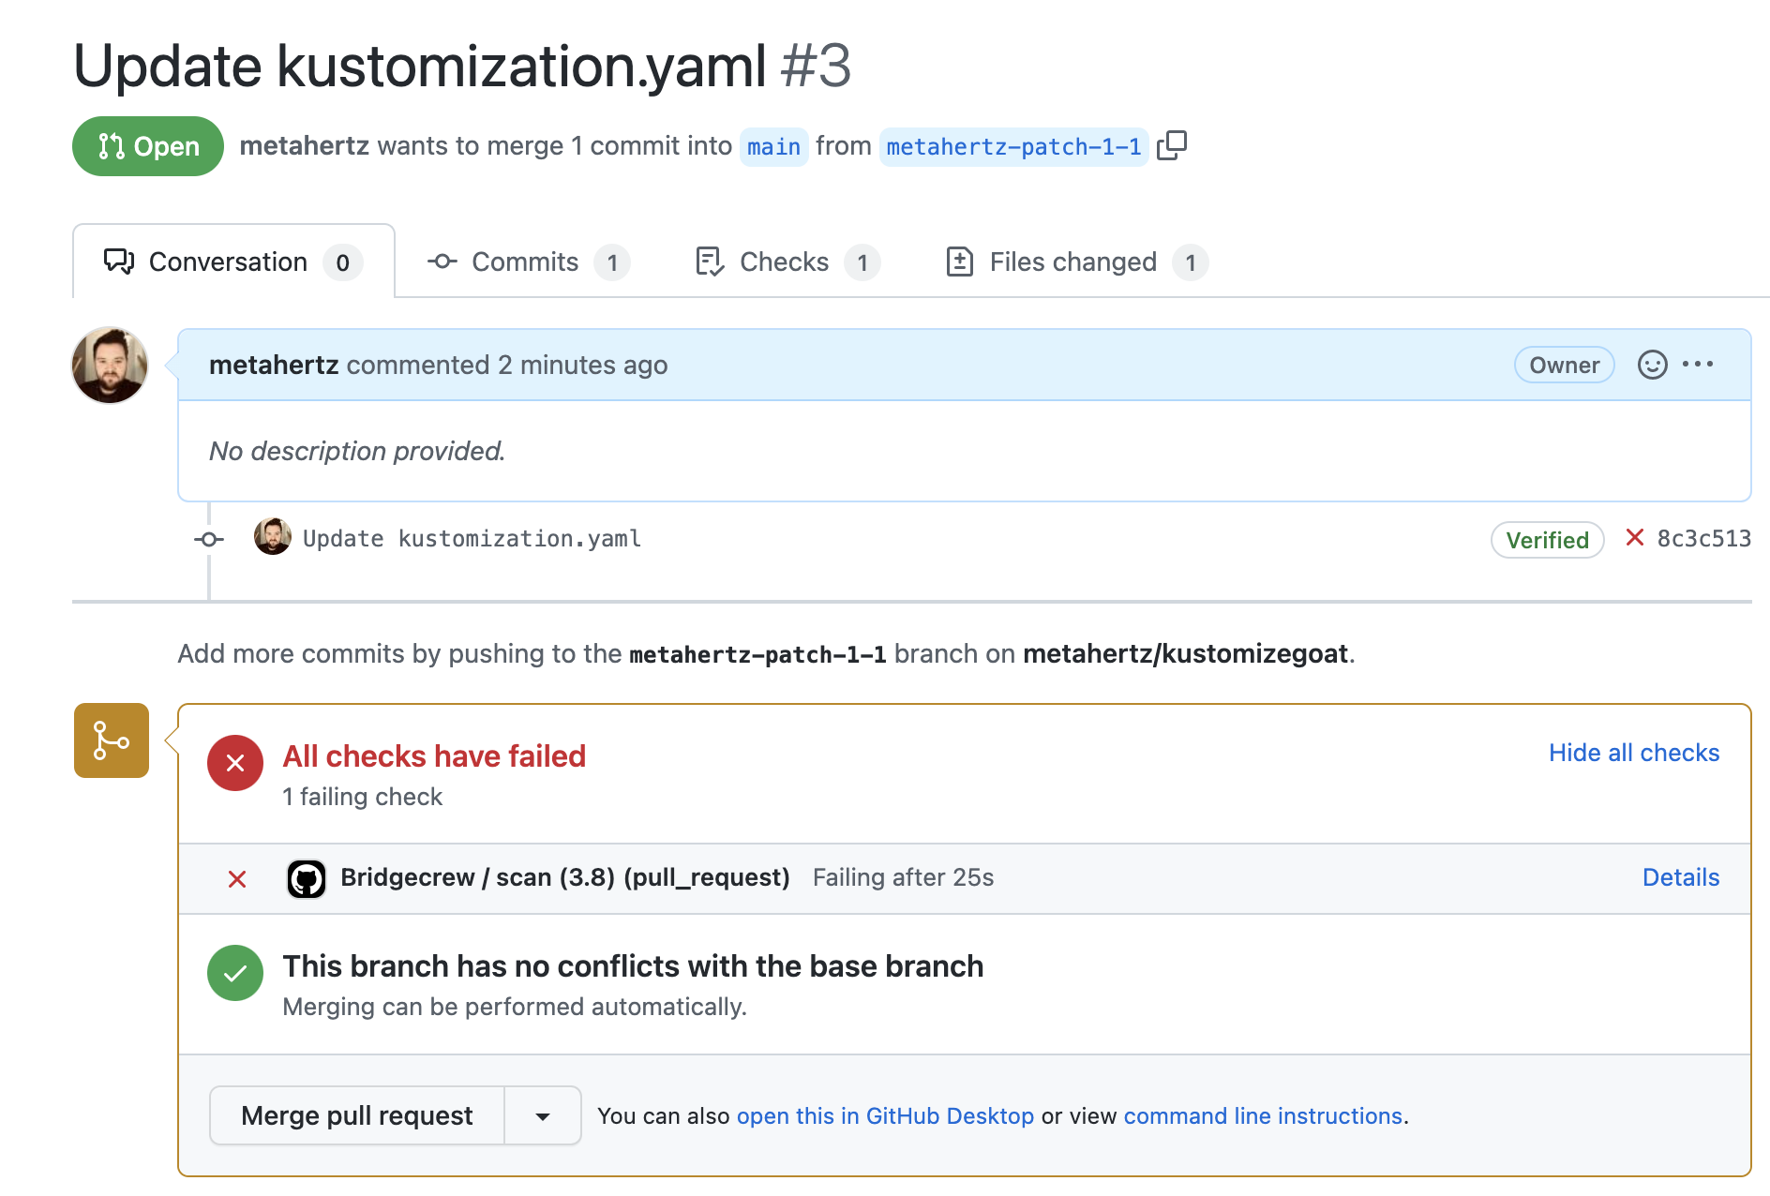1770x1196 pixels.
Task: Click the red failed-checks circle icon
Action: pos(235,763)
